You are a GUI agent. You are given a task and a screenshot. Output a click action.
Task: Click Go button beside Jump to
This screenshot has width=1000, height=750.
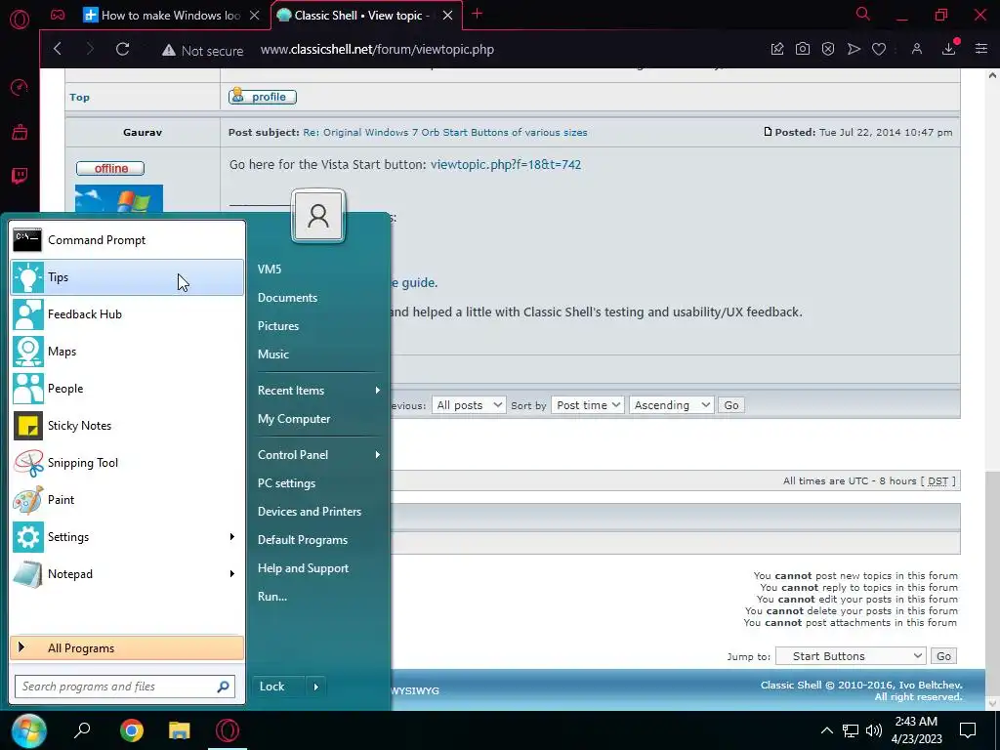coord(944,656)
